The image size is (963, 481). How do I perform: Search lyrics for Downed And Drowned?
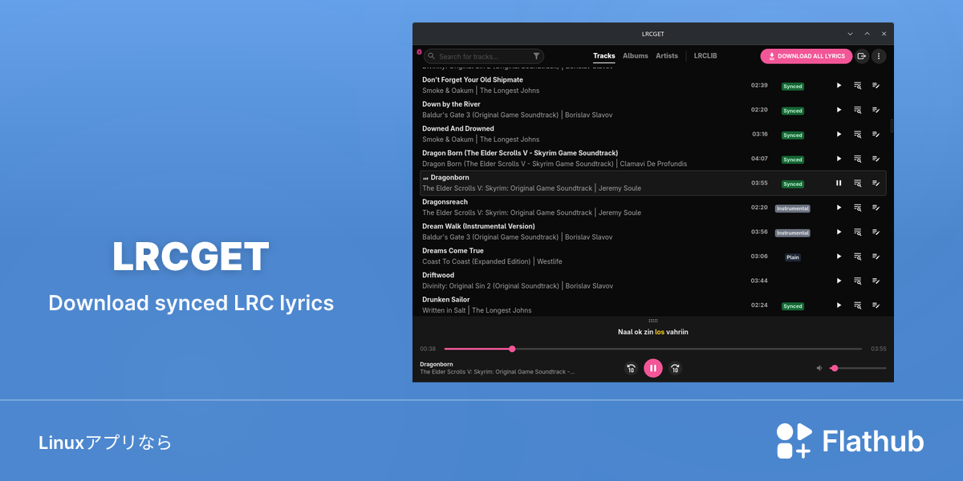857,134
